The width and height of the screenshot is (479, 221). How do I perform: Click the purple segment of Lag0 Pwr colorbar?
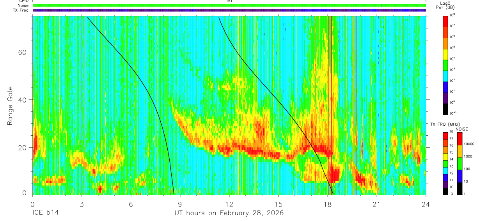pyautogui.click(x=445, y=98)
